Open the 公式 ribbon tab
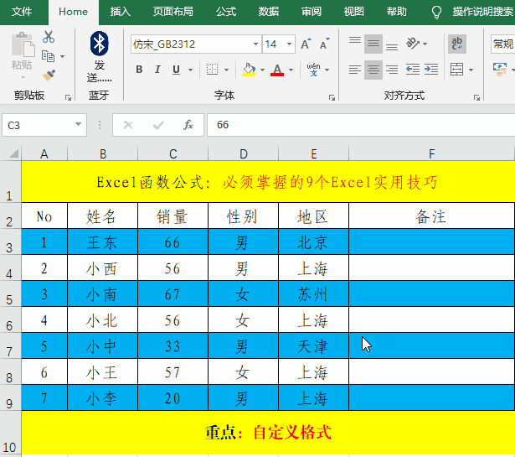Viewport: 515px width, 457px height. 225,12
